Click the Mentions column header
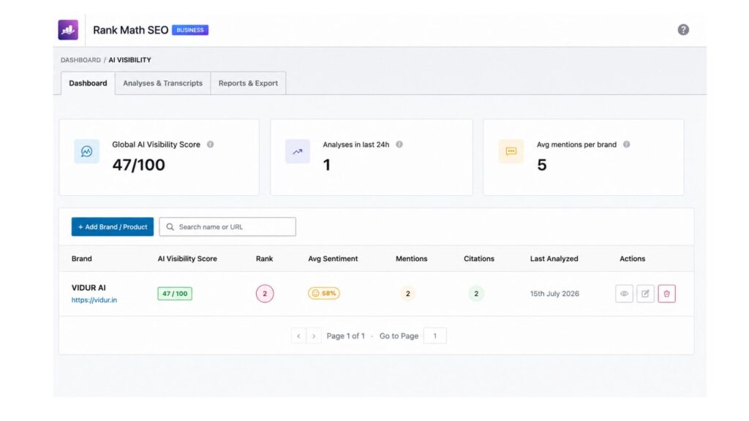This screenshot has width=749, height=421. pos(411,259)
